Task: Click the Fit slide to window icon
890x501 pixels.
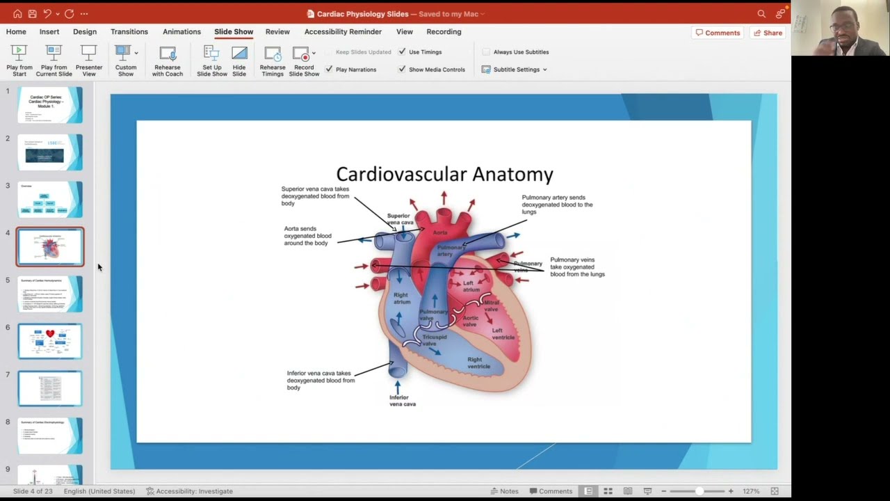Action: tap(775, 491)
